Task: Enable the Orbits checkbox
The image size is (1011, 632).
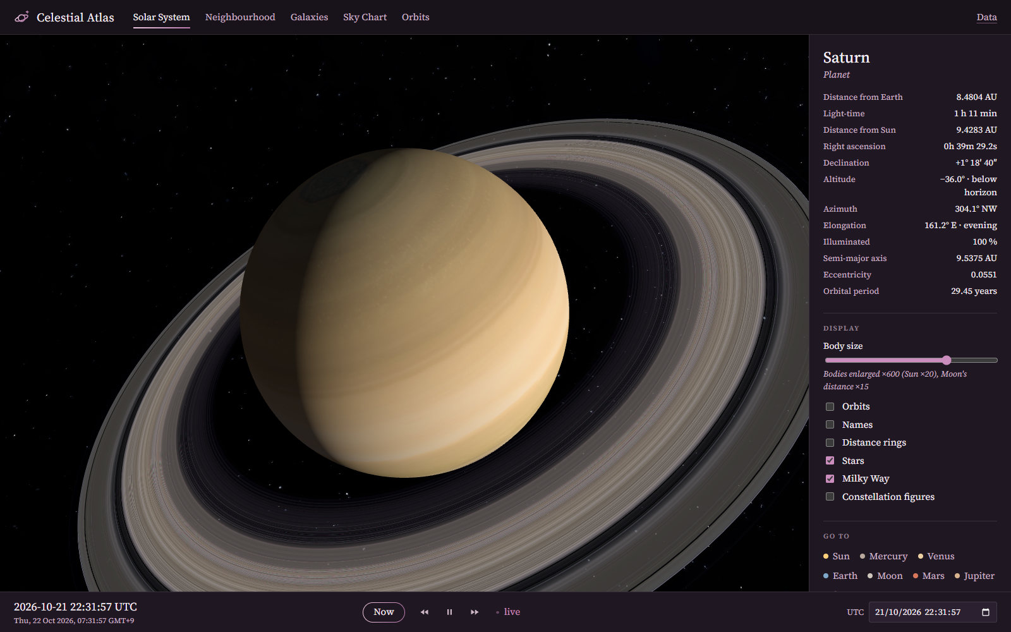Action: pyautogui.click(x=830, y=406)
